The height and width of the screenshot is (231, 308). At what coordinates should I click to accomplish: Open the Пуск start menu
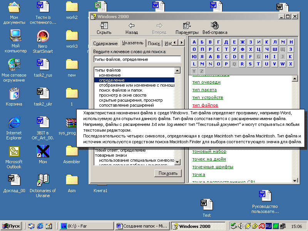point(11,226)
